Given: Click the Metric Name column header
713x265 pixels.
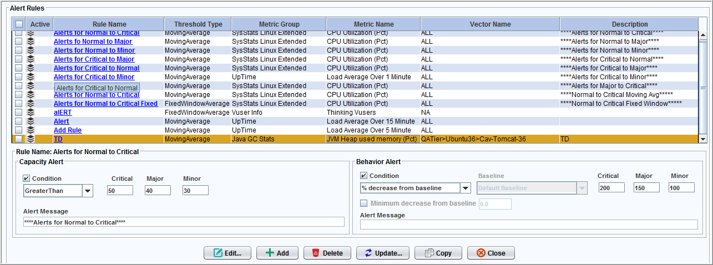Looking at the screenshot, I should (373, 24).
